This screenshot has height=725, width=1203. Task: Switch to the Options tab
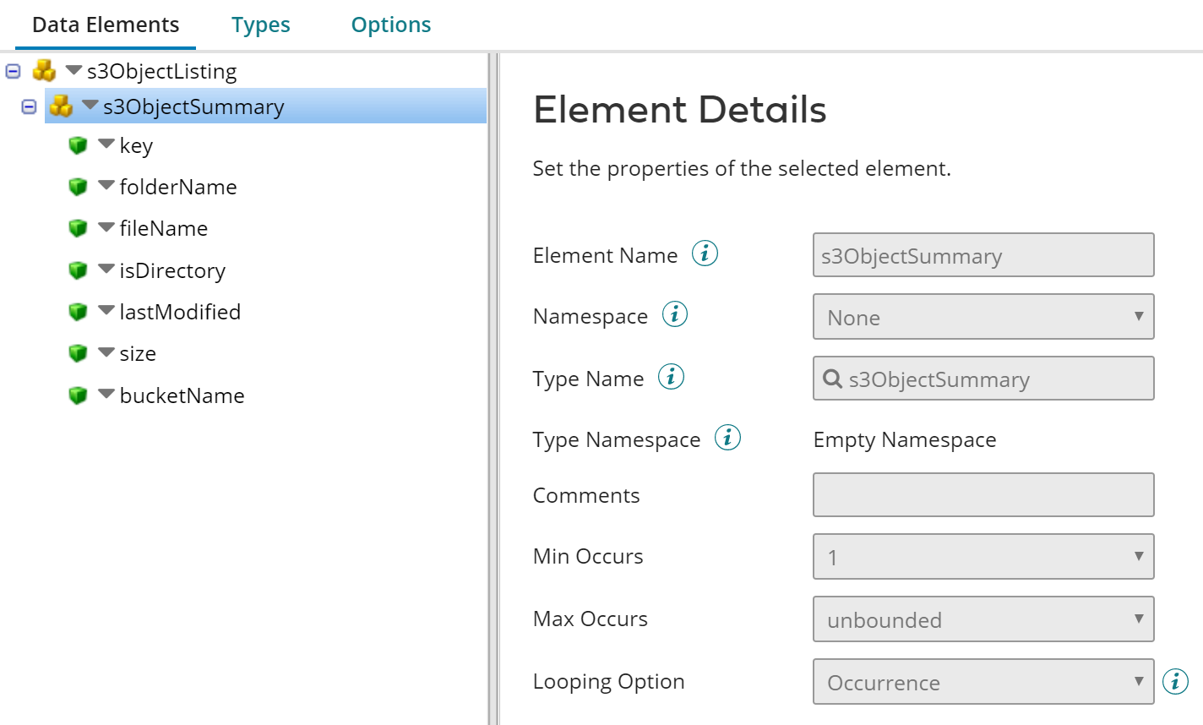click(x=390, y=25)
